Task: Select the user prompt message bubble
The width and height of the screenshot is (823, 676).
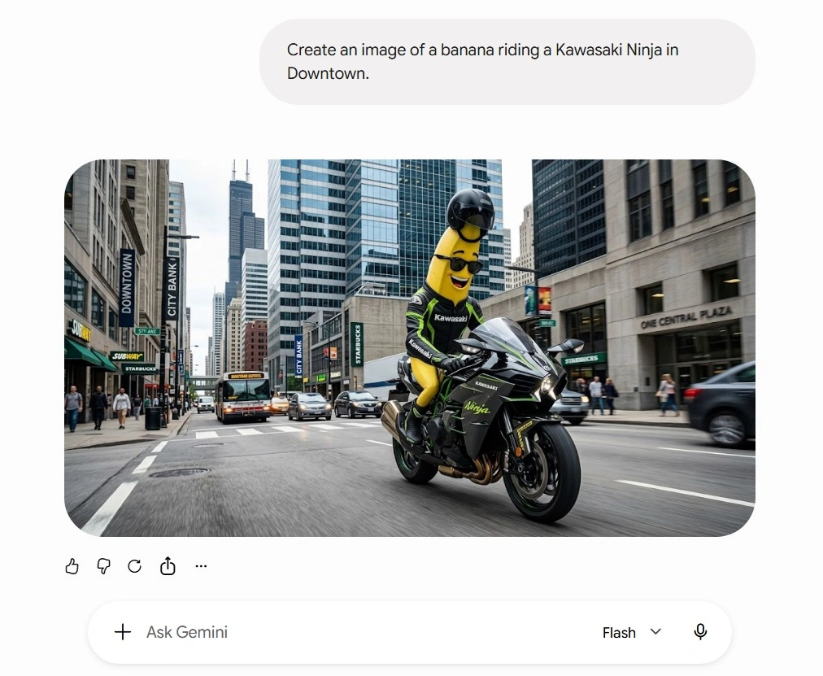Action: (507, 62)
